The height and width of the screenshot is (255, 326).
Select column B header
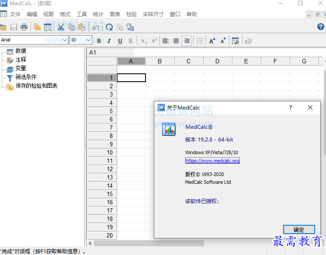[x=160, y=61]
